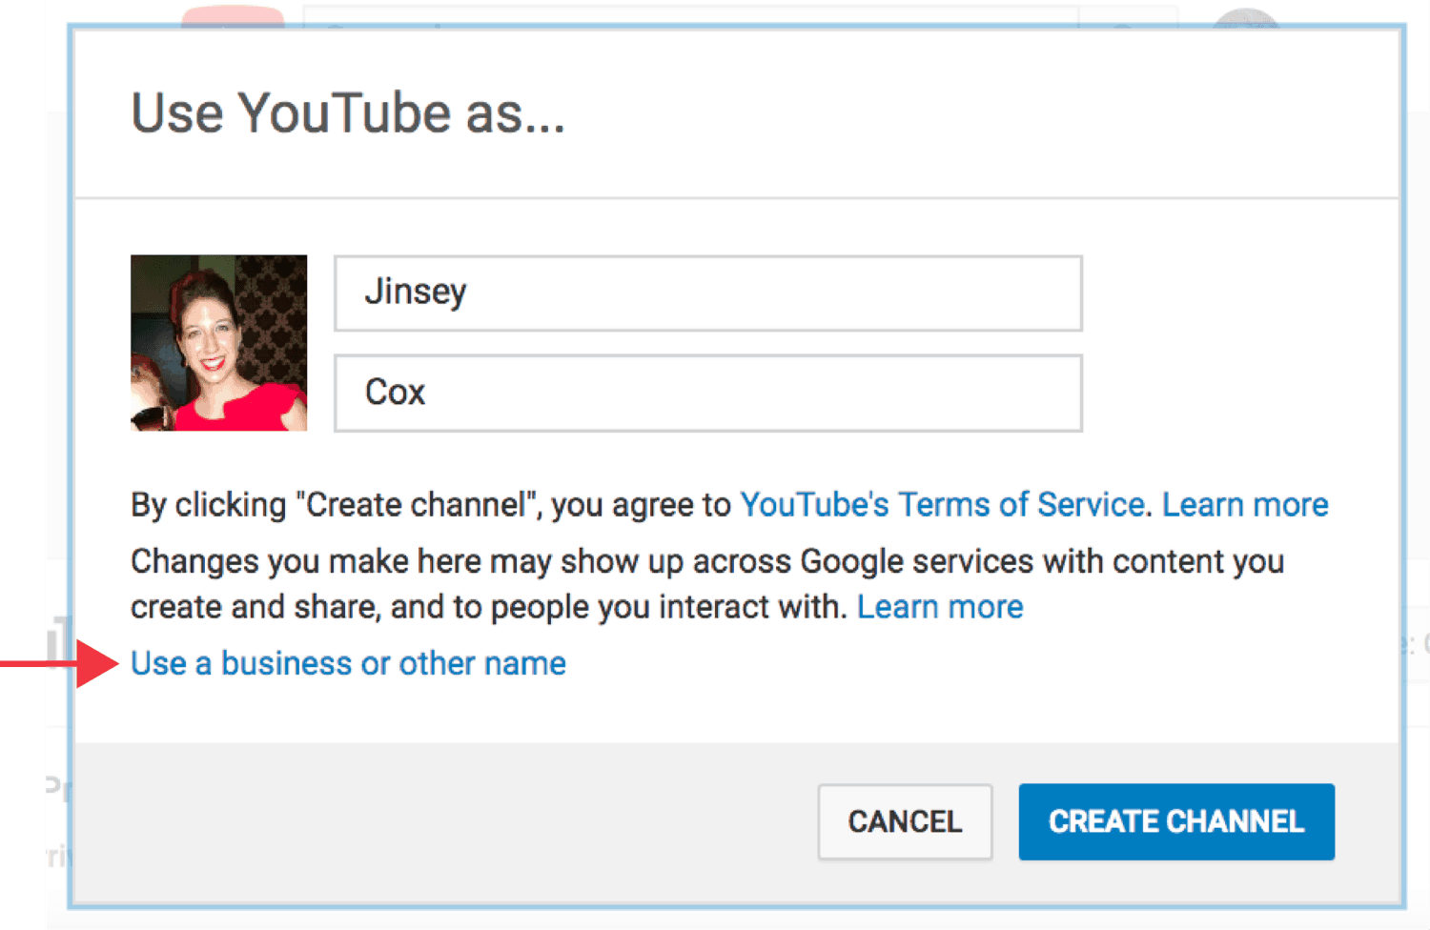
Task: Click the dimmed search bar behind the dialog
Action: click(690, 15)
